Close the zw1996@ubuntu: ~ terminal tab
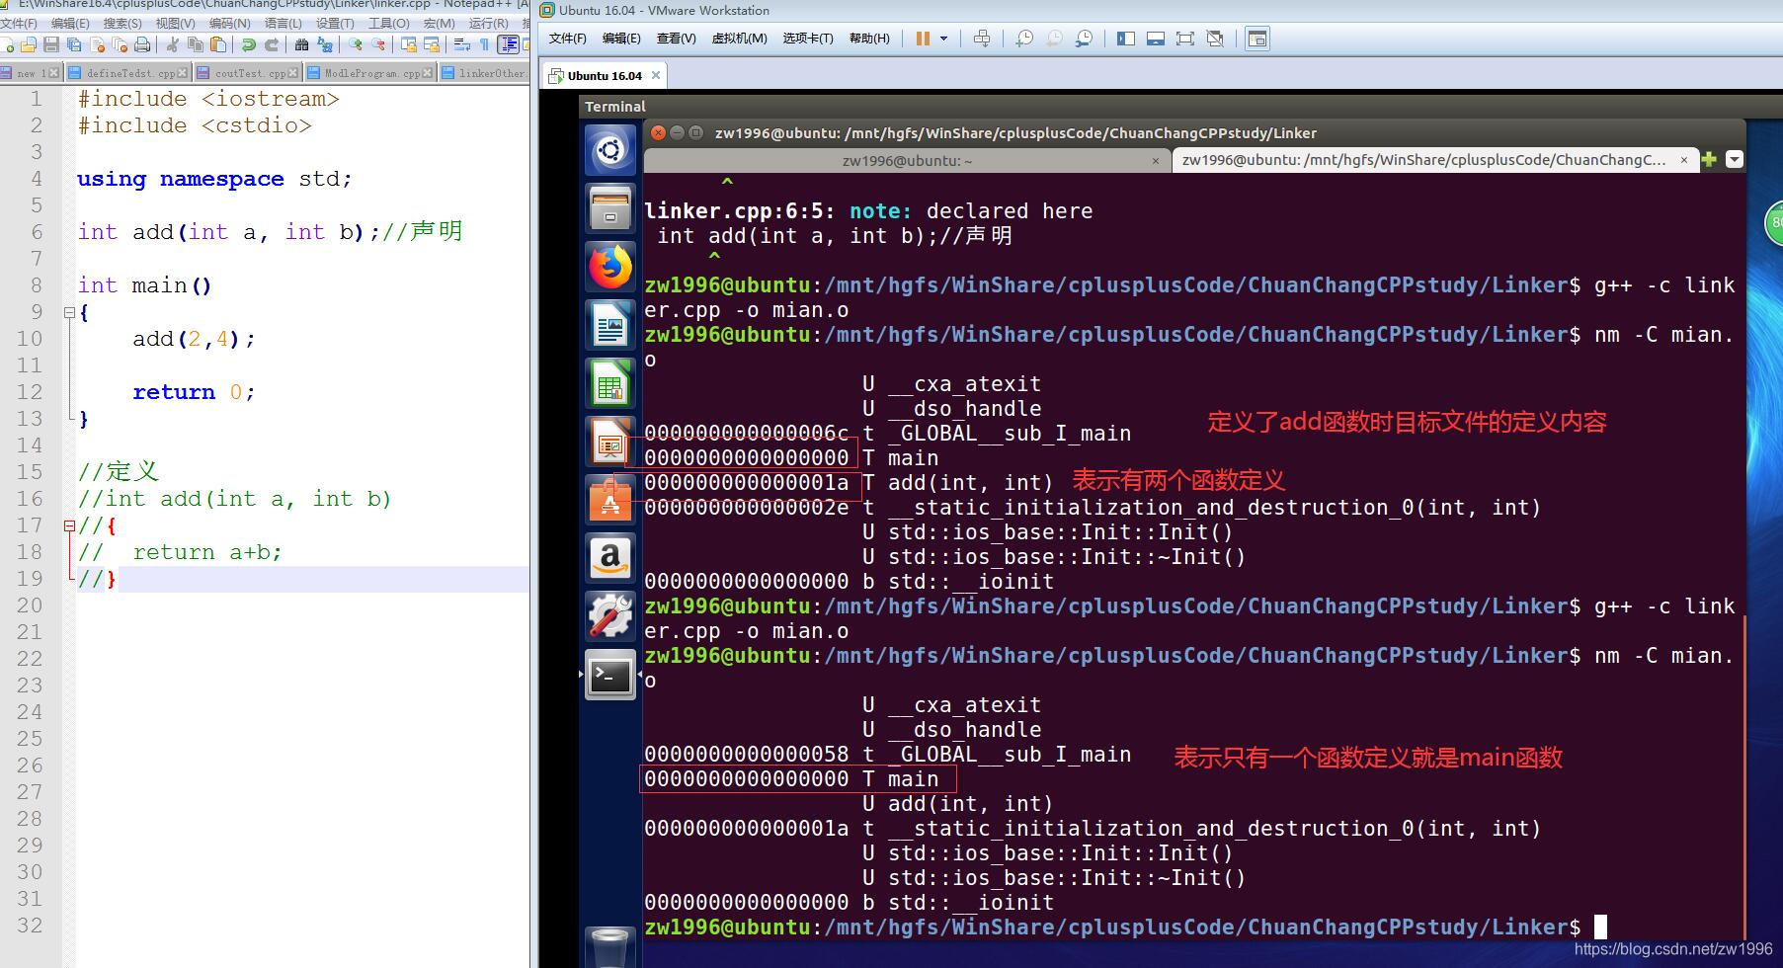Viewport: 1783px width, 968px height. pyautogui.click(x=1156, y=160)
